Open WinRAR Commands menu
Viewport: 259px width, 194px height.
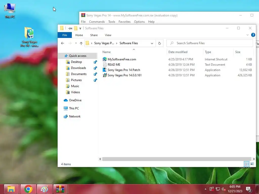(97, 22)
